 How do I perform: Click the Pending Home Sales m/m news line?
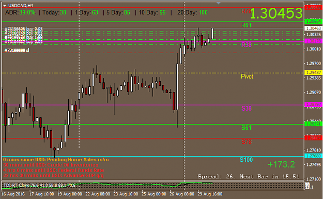pyautogui.click(x=56, y=160)
